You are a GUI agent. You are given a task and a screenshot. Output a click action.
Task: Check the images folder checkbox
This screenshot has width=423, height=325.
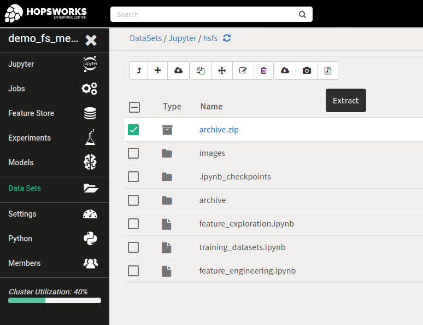133,153
